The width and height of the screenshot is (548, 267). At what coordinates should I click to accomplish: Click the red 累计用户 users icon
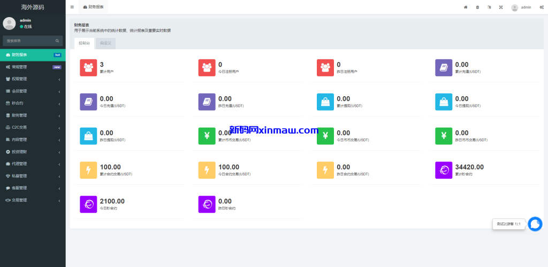(88, 67)
